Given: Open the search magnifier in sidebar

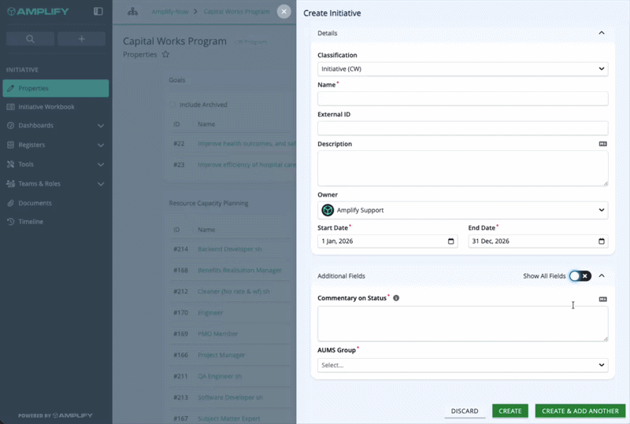Looking at the screenshot, I should (30, 39).
